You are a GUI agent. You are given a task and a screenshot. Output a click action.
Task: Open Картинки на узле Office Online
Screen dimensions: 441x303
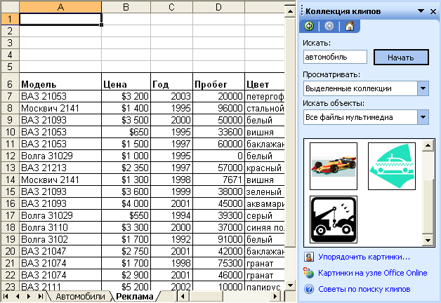373,273
